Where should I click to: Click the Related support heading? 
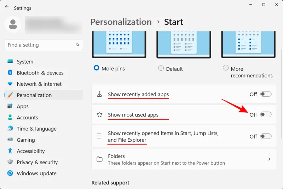[110, 183]
